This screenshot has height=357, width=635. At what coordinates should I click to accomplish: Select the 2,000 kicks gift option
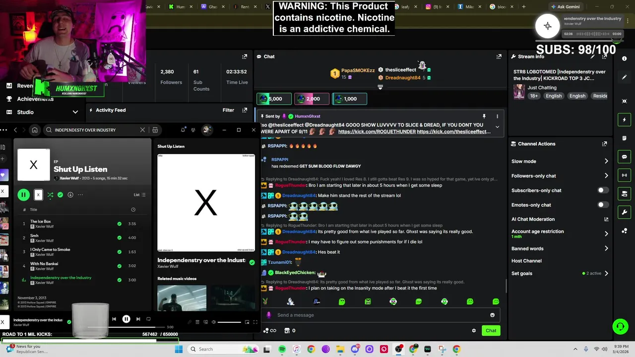tap(312, 99)
